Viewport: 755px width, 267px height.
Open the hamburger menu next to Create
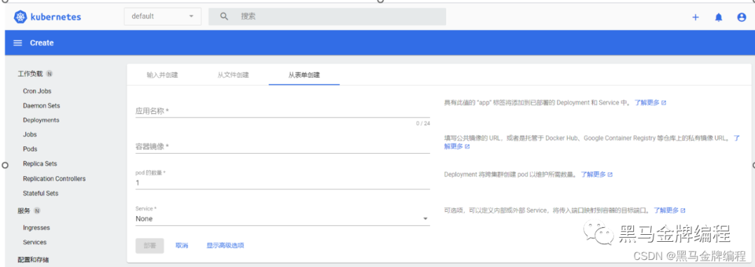(17, 43)
